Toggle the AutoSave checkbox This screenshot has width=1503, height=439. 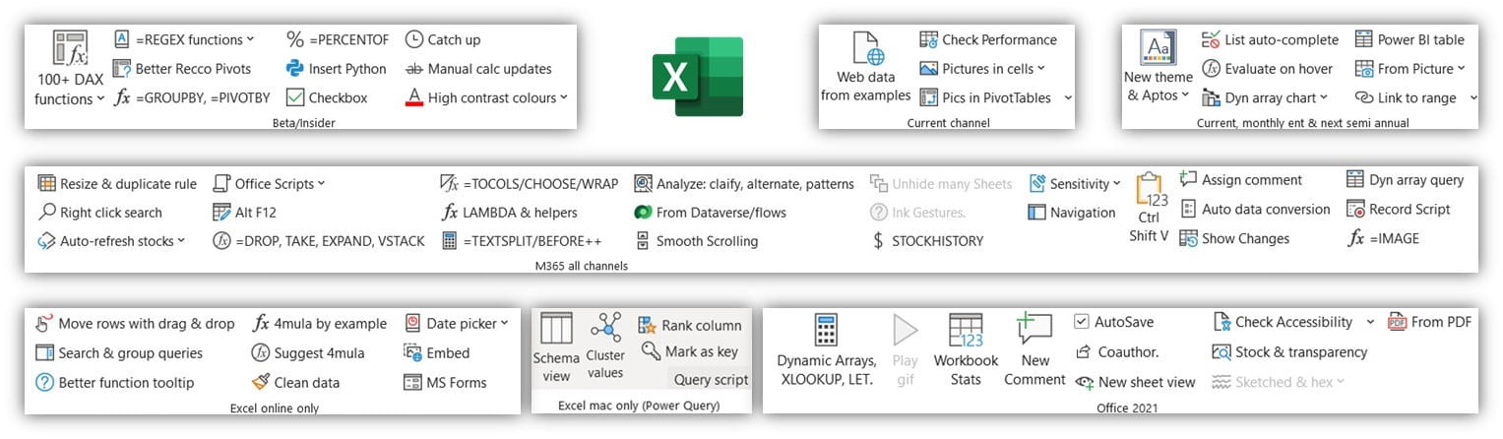[x=1082, y=322]
